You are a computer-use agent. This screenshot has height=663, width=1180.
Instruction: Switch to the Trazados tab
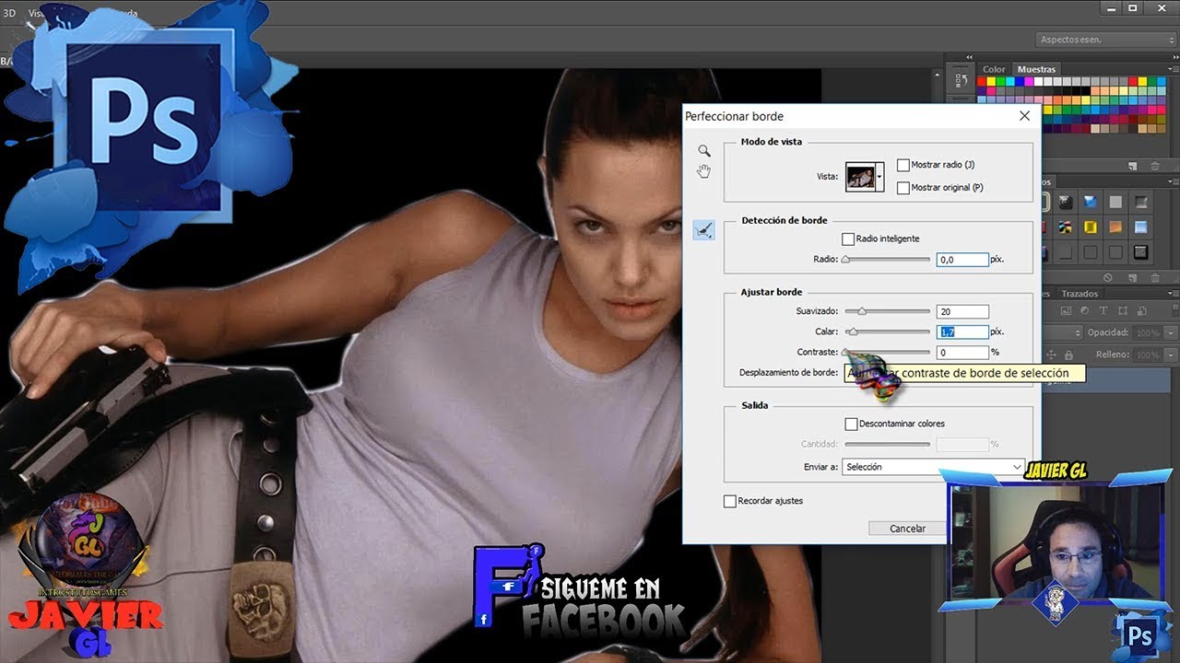click(x=1080, y=294)
